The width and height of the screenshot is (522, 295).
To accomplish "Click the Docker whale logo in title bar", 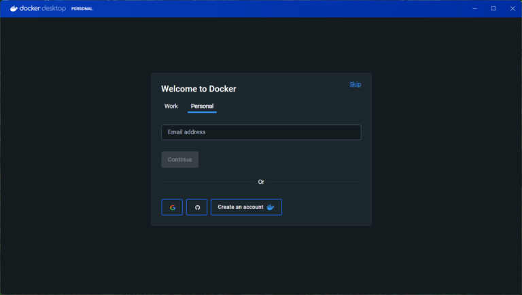I will (x=14, y=8).
